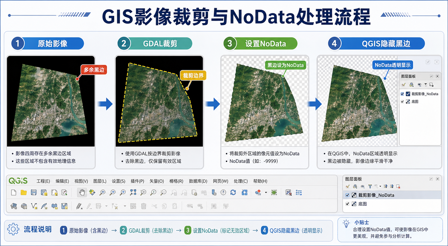The width and height of the screenshot is (448, 246).
Task: Open the 插件(P) menu
Action: click(x=137, y=181)
